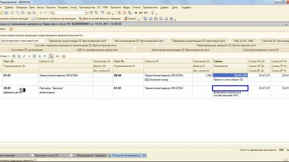Open the НДС по приобретенным ценностям tab
Viewport: 289px width, 162px height.
(x=97, y=50)
